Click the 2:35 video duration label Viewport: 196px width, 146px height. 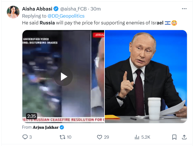(31, 116)
